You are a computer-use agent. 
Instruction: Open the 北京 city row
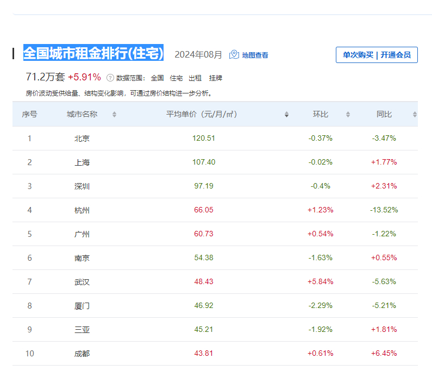(x=82, y=139)
